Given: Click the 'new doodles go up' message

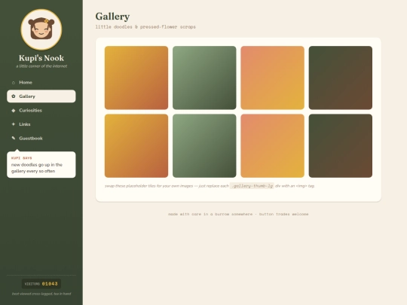Looking at the screenshot, I should click(37, 168).
